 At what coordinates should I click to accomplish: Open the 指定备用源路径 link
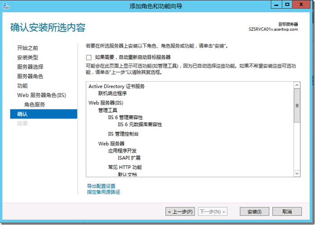coord(103,192)
